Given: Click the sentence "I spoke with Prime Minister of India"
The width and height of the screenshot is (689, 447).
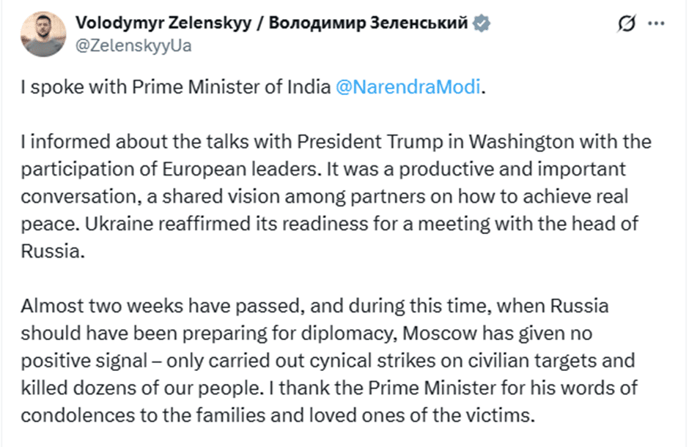Looking at the screenshot, I should coord(176,86).
